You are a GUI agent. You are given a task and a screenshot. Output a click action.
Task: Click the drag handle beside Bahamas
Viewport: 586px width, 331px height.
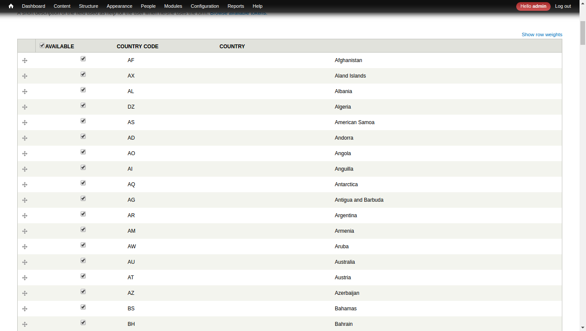click(25, 309)
